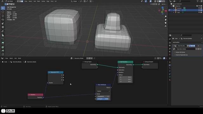
Task: Select the Scale tool
Action: click(x=3, y=23)
